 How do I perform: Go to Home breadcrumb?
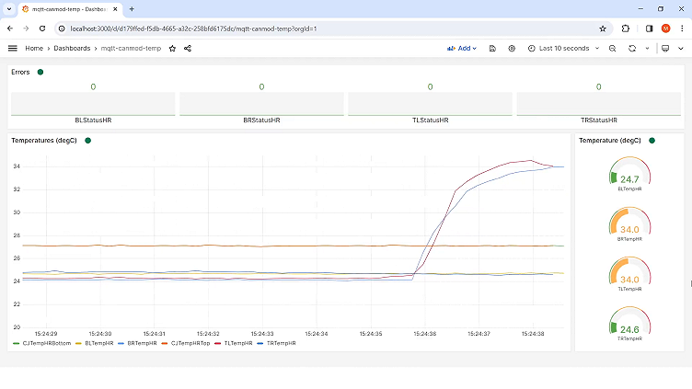tap(34, 49)
